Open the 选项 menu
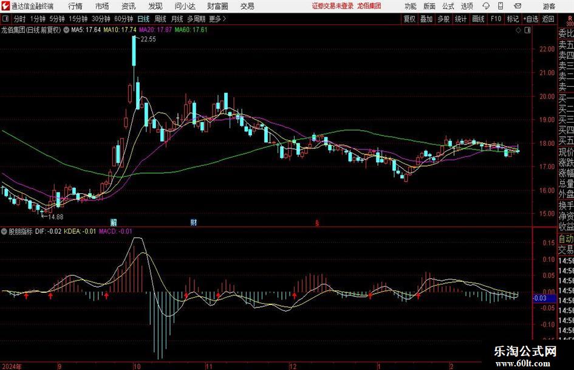Image resolution: width=574 pixels, height=370 pixels. point(466,6)
